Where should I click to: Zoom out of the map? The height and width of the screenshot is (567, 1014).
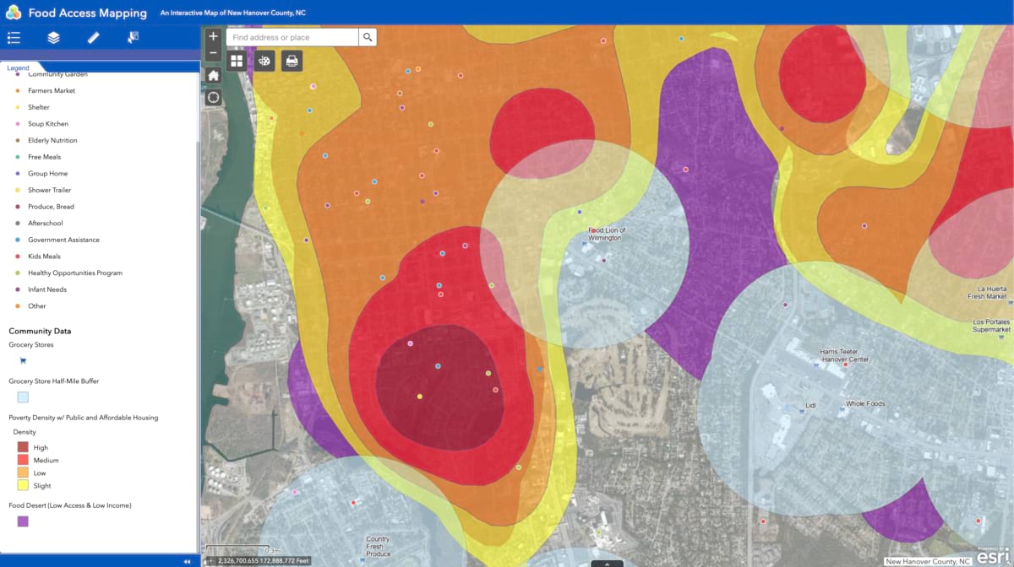click(213, 53)
